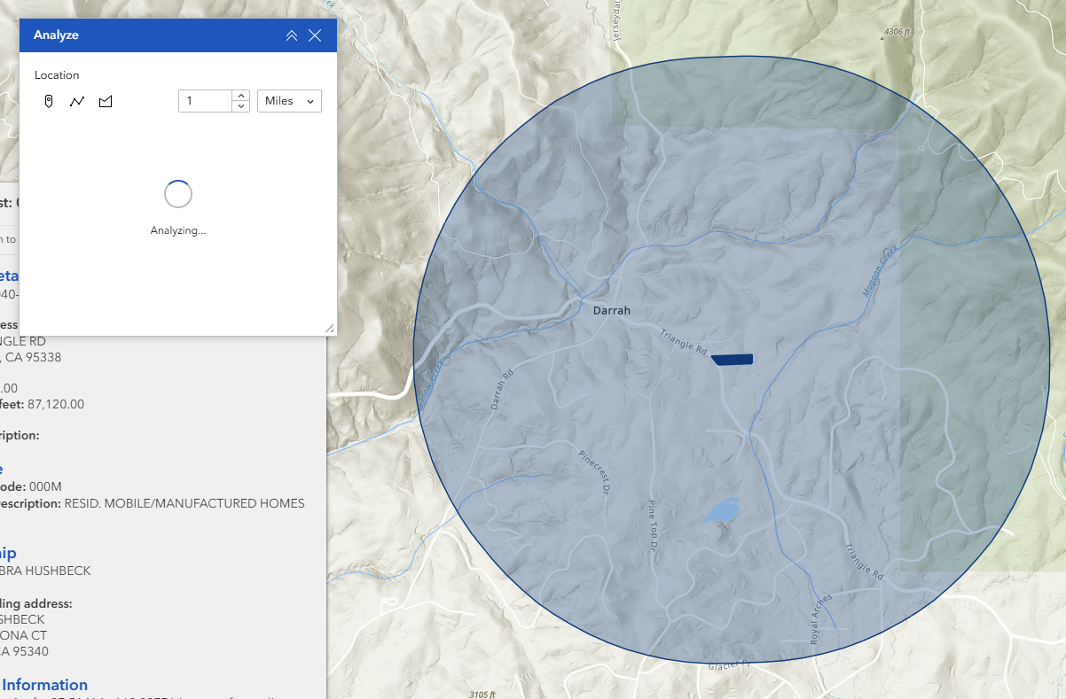
Task: Click the up arrow to increase buffer distance
Action: tap(239, 95)
